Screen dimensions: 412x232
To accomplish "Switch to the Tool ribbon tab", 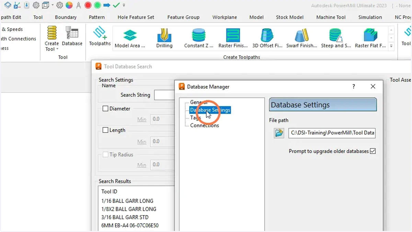I will pyautogui.click(x=38, y=17).
